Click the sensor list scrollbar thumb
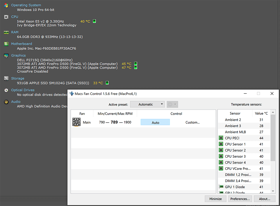The image size is (280, 206). point(273,138)
